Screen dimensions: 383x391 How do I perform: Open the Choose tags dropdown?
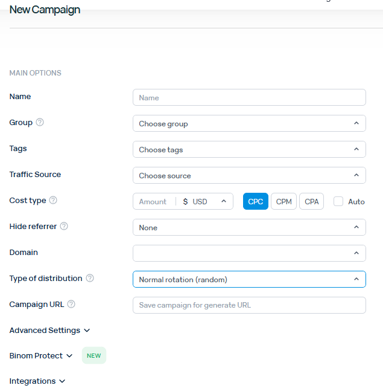pyautogui.click(x=249, y=149)
